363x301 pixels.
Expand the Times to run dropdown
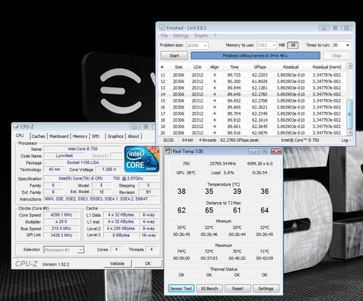click(x=348, y=45)
